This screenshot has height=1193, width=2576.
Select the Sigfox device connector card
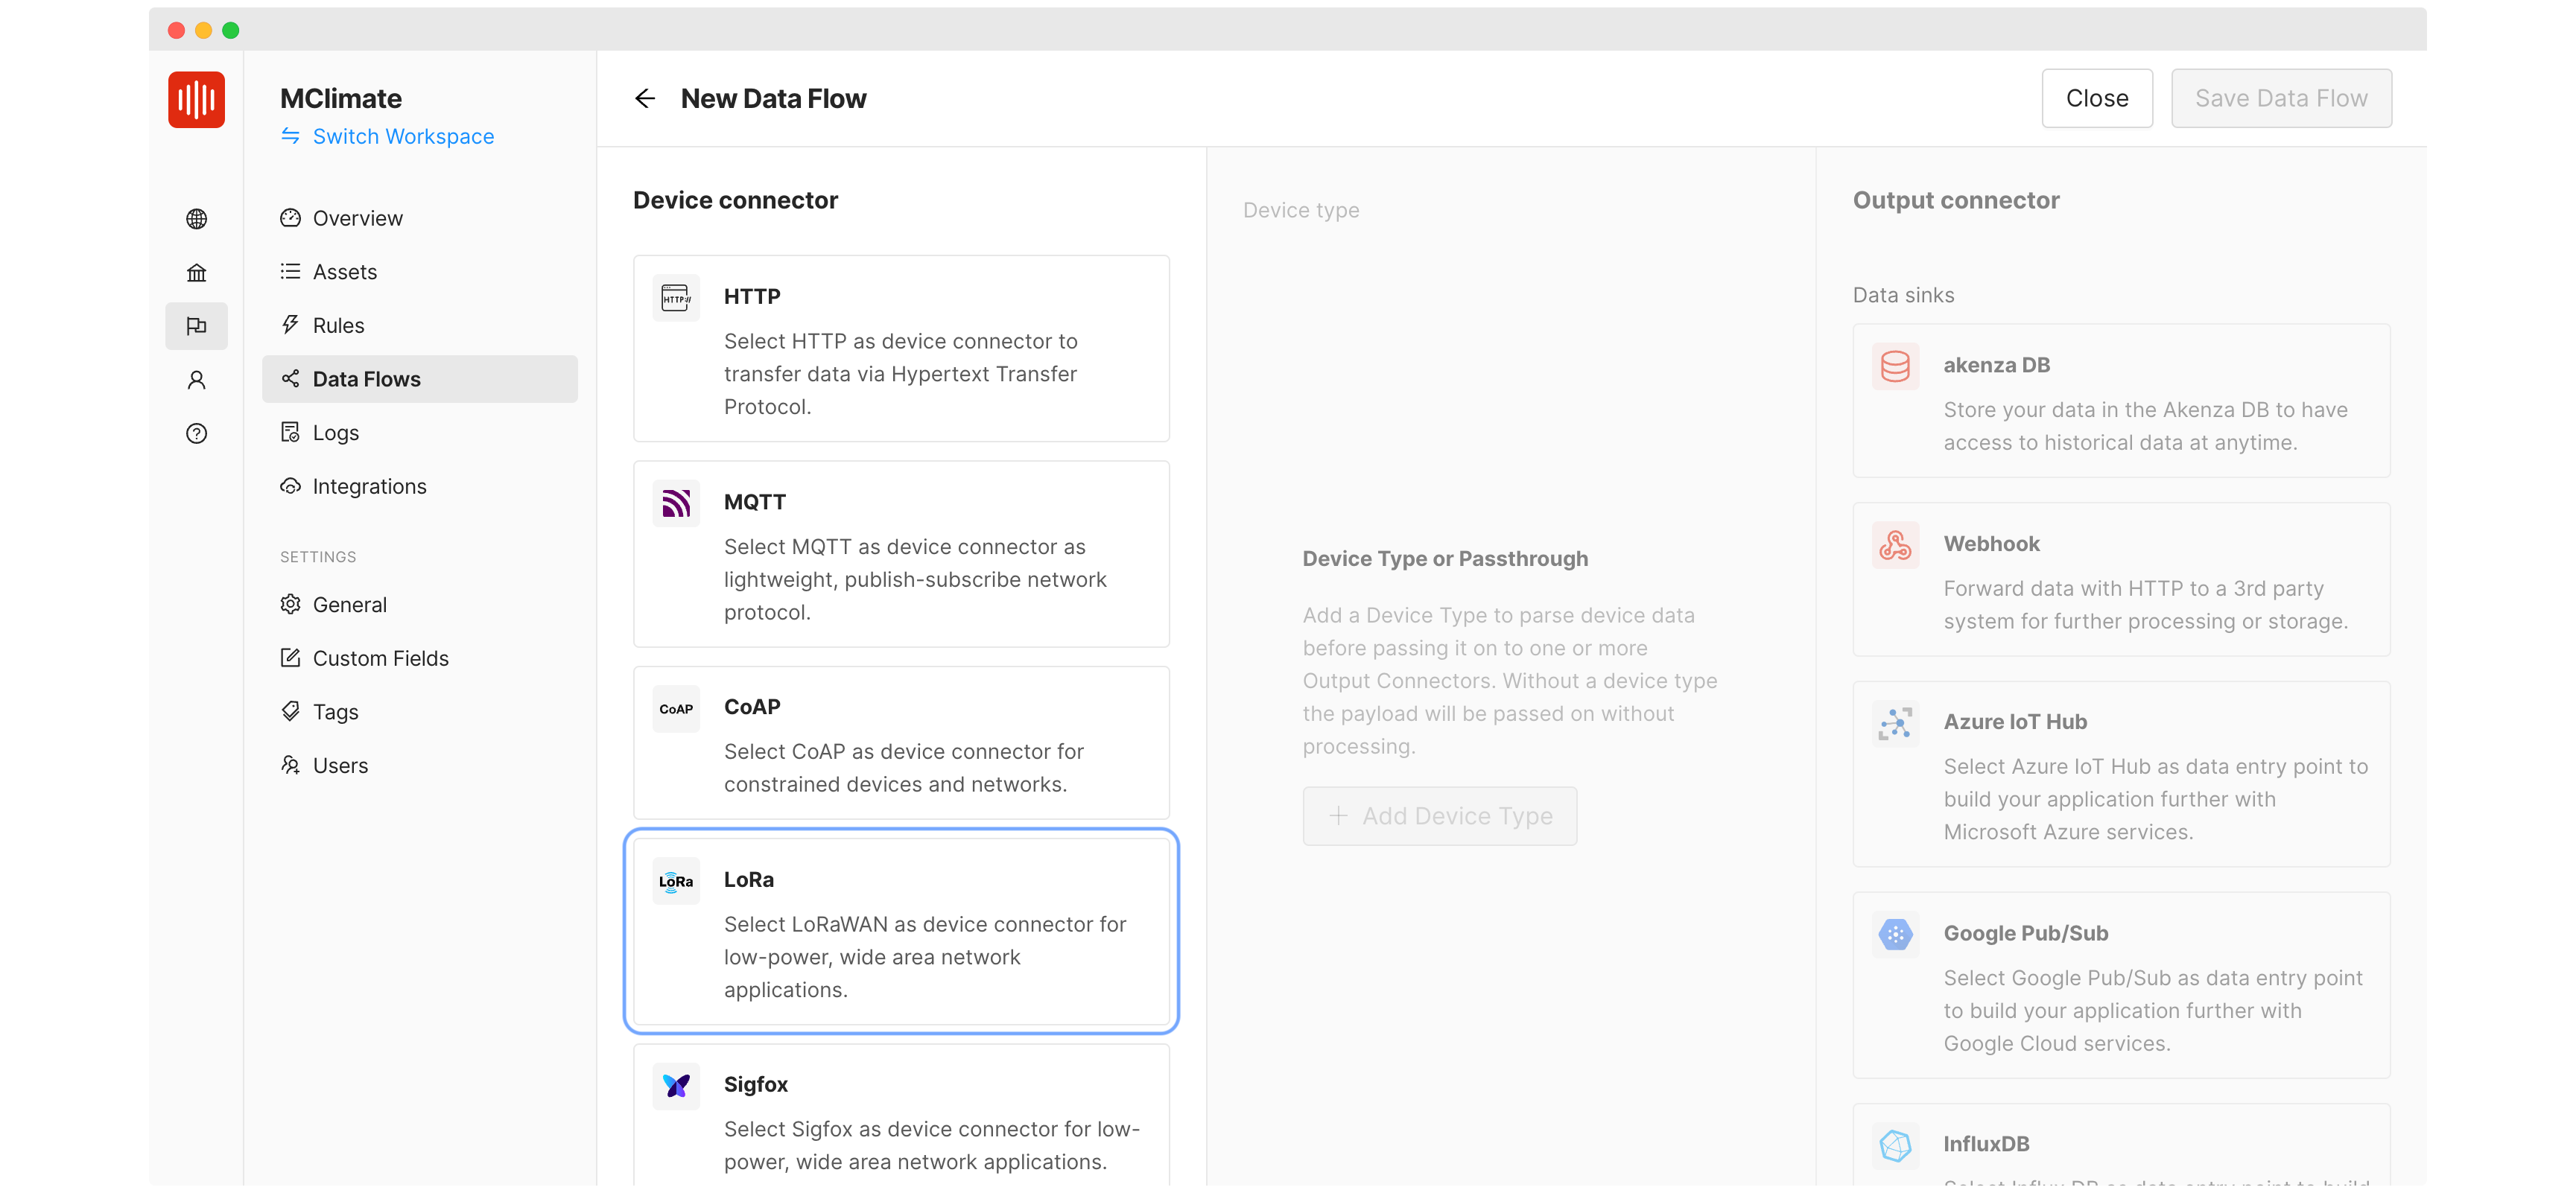click(x=900, y=1115)
